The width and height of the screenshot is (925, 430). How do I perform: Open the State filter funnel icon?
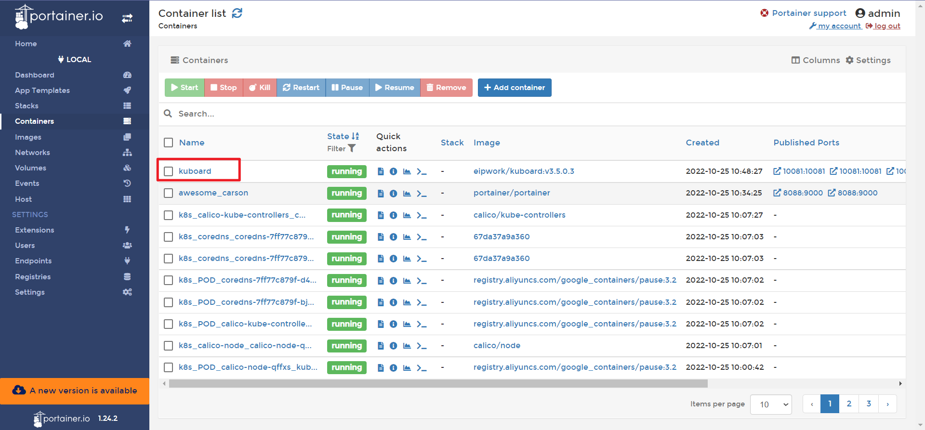352,148
